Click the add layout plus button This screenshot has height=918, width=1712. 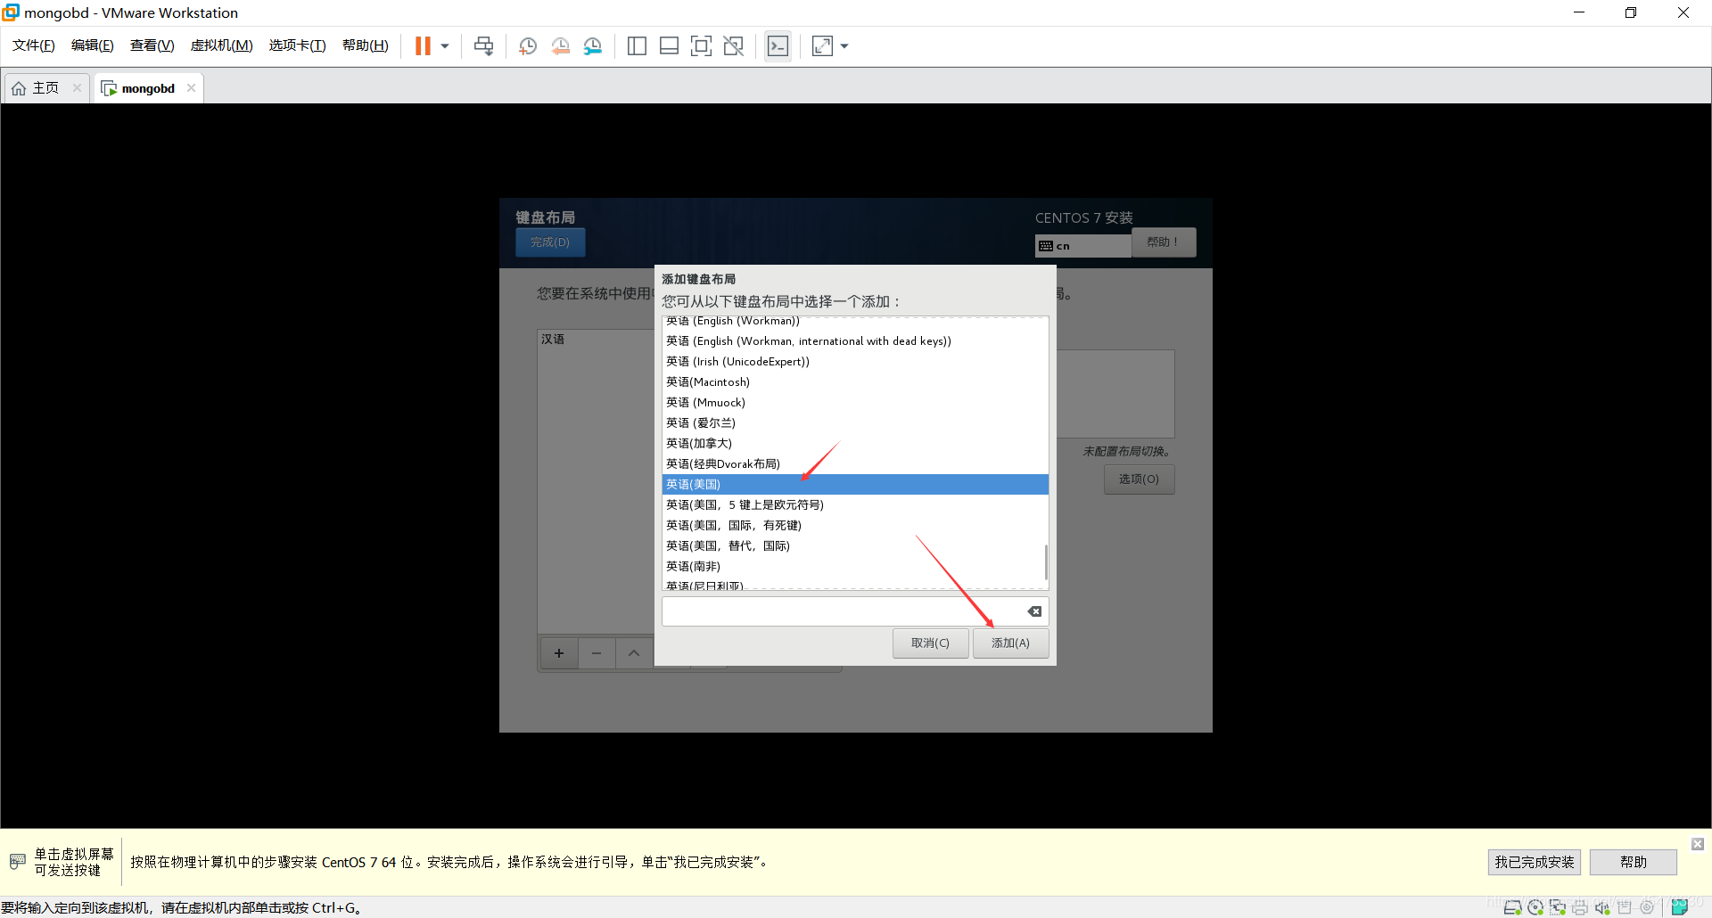click(559, 653)
